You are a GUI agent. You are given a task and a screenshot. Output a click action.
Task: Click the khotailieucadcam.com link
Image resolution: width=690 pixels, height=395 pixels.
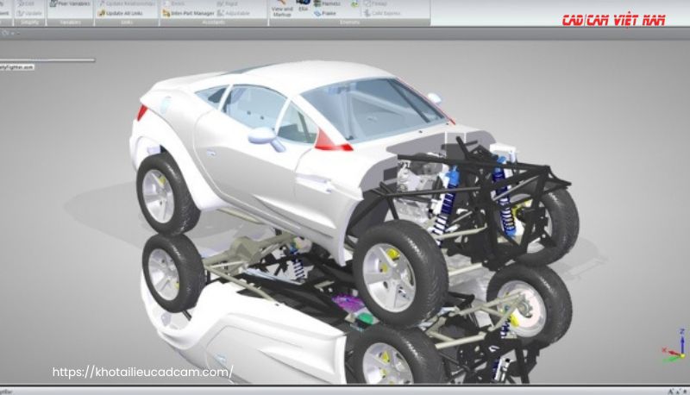[142, 372]
